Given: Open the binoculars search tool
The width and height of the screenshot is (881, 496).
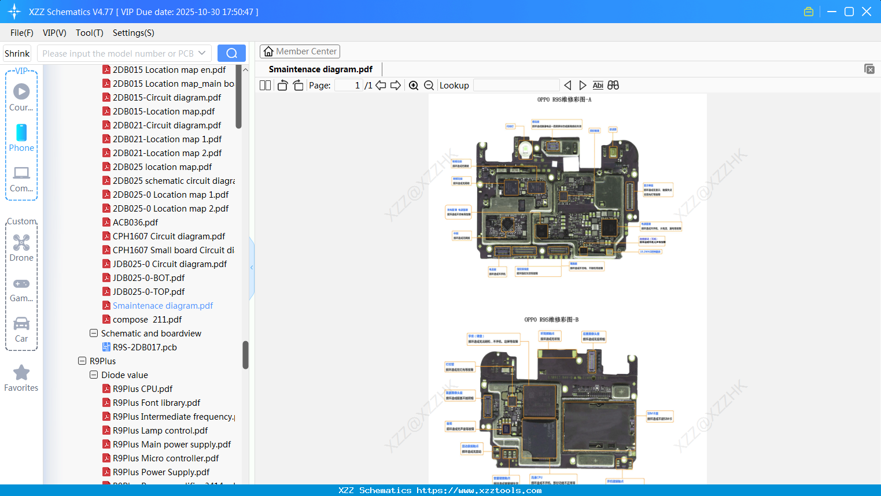Looking at the screenshot, I should click(613, 85).
